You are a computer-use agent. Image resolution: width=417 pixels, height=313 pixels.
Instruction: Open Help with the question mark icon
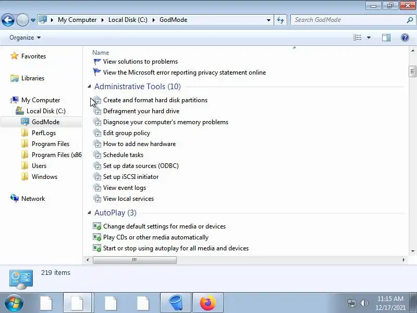[x=405, y=38]
